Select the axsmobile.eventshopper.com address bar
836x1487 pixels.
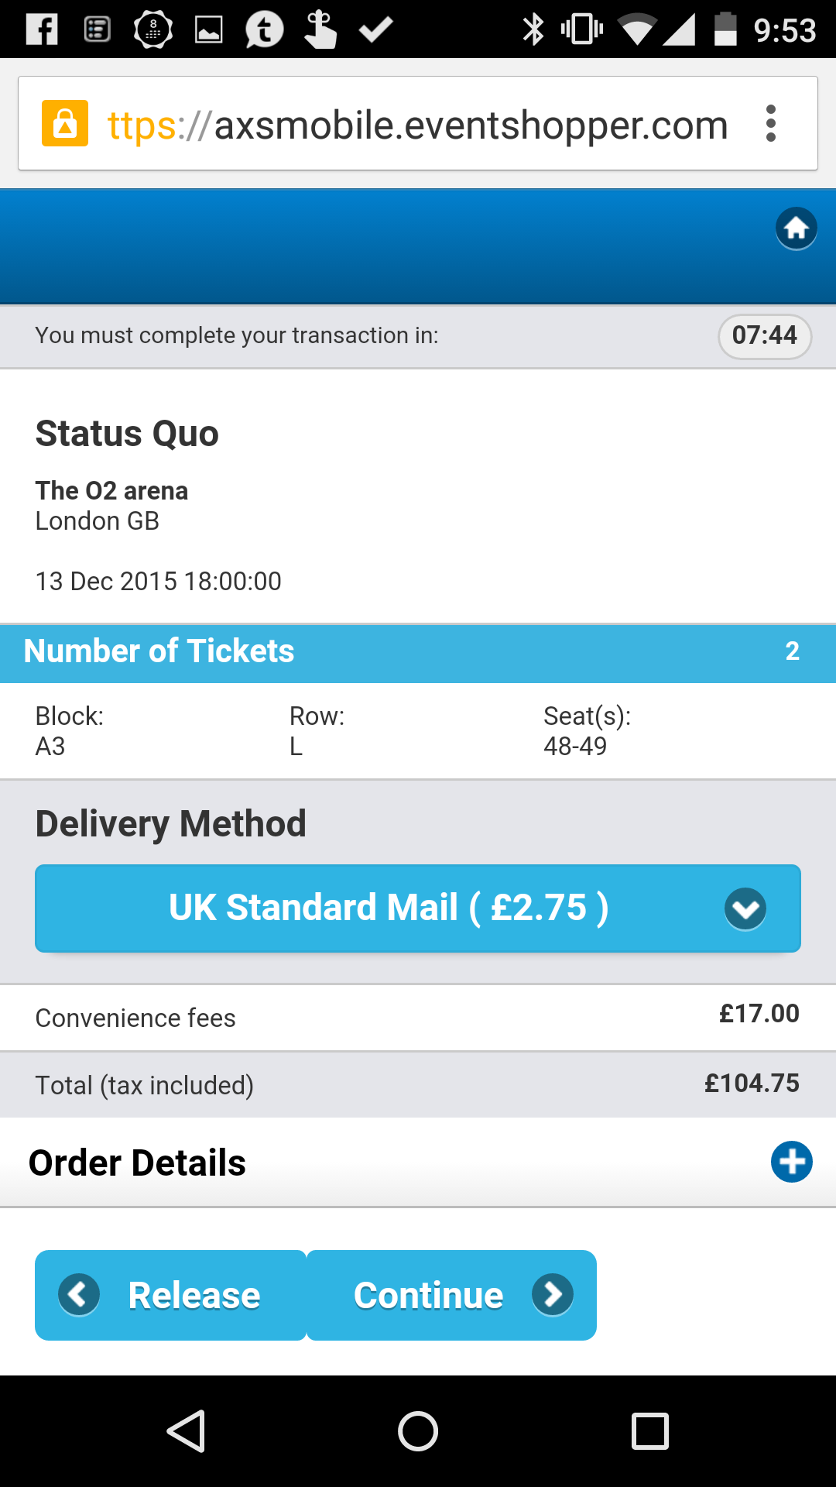click(x=418, y=123)
